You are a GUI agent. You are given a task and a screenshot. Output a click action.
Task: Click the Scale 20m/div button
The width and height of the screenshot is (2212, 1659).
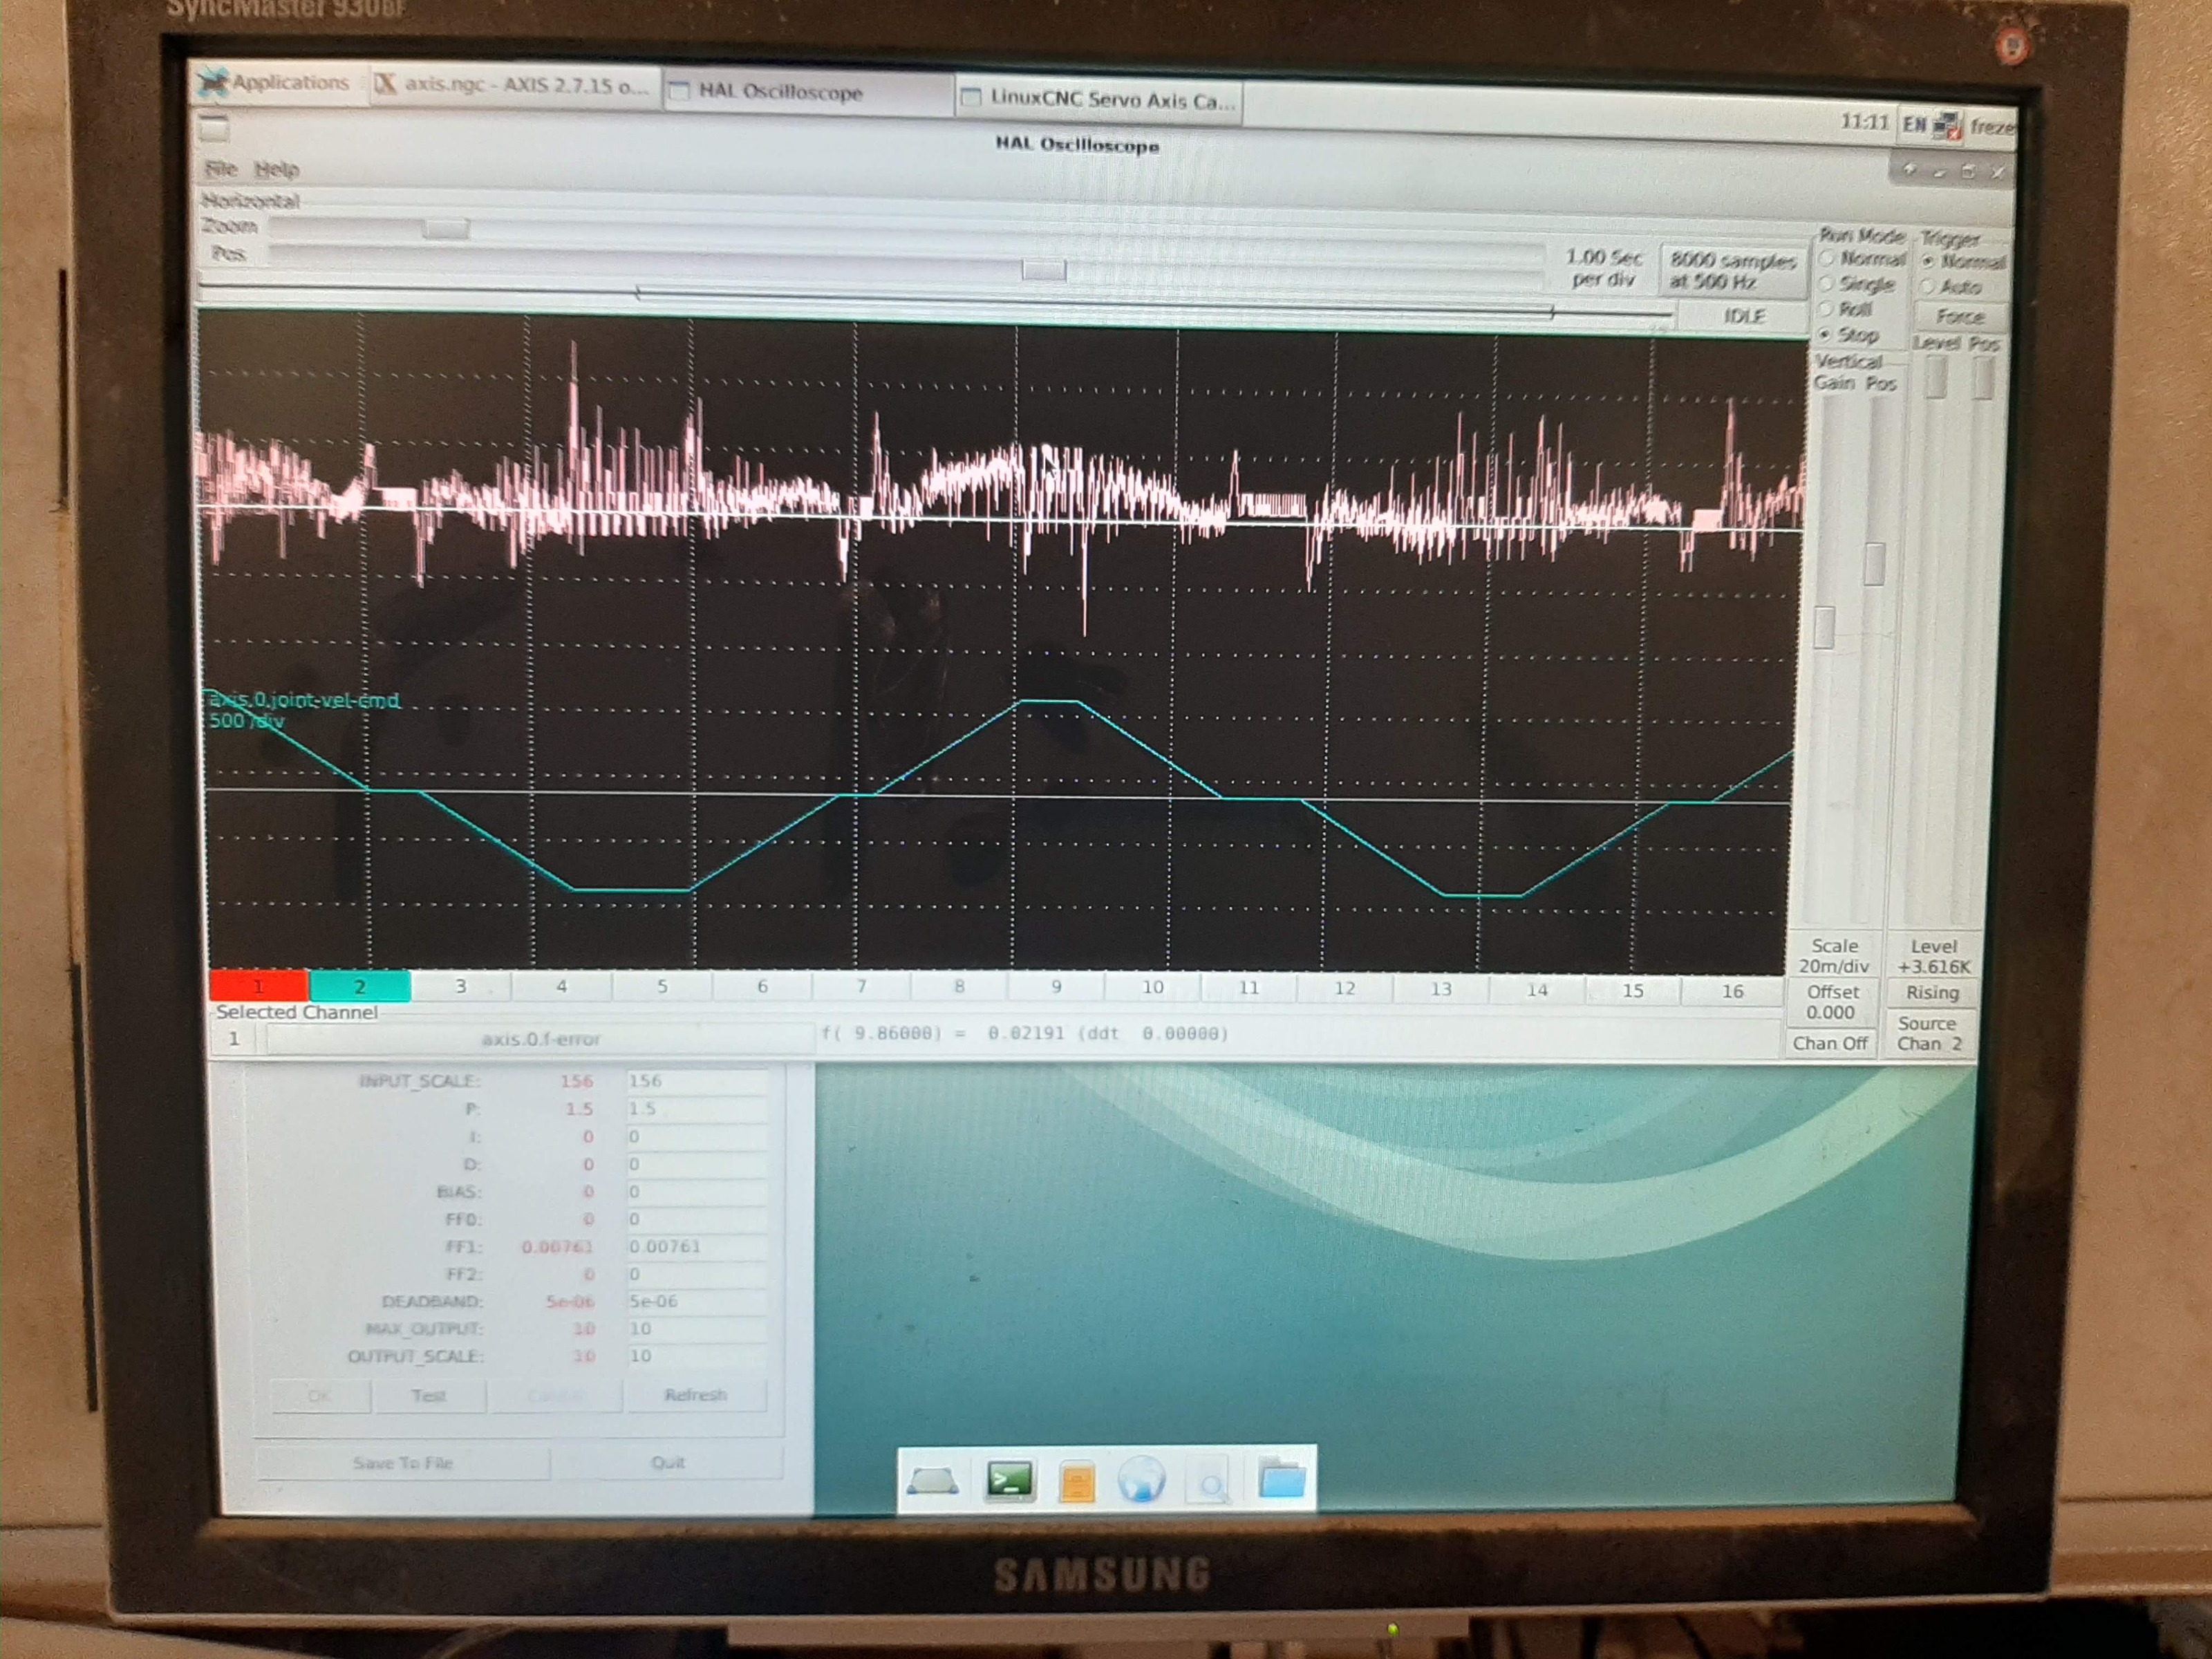[1834, 956]
